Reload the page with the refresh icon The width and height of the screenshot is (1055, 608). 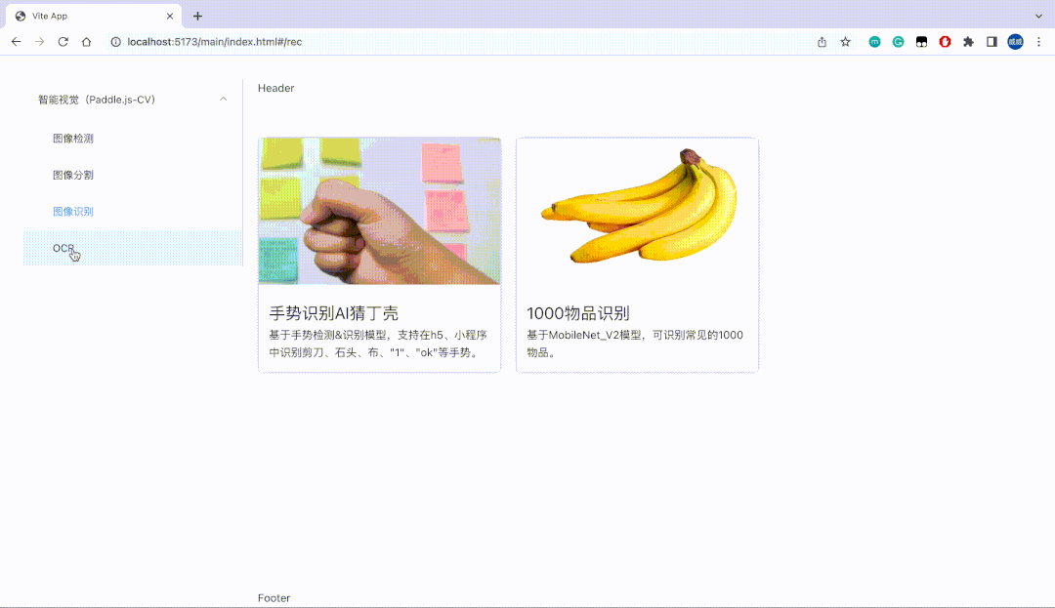[x=63, y=42]
